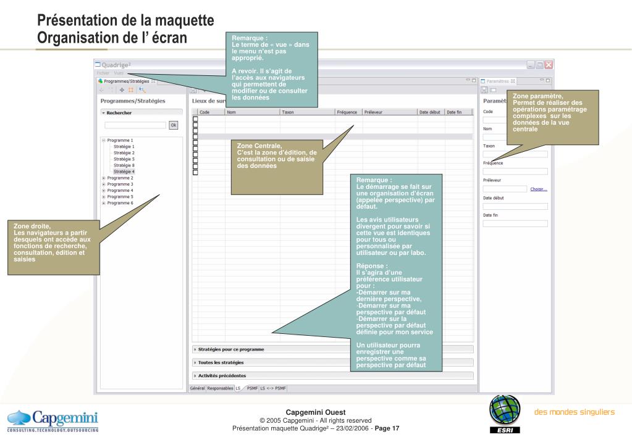This screenshot has height=437, width=632.
Task: Close the Paramètres view tab
Action: [x=513, y=81]
